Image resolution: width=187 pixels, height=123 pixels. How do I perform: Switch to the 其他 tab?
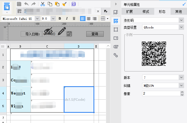pos(178,12)
